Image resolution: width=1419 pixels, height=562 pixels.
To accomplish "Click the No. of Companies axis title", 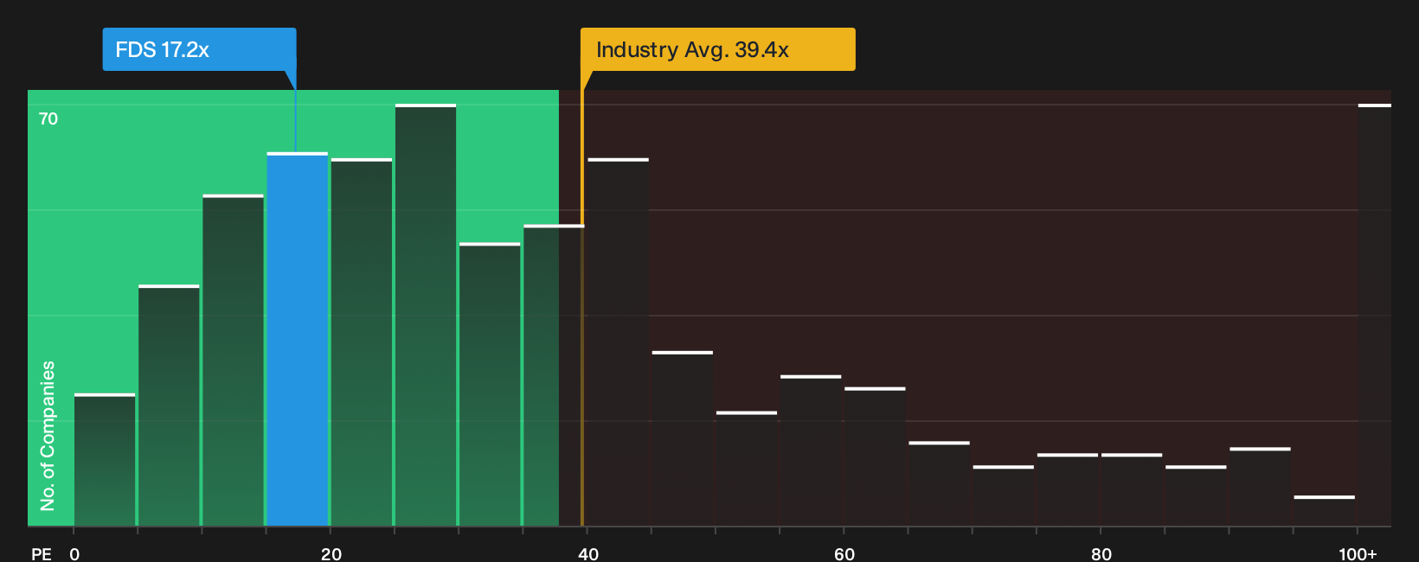I will click(48, 436).
